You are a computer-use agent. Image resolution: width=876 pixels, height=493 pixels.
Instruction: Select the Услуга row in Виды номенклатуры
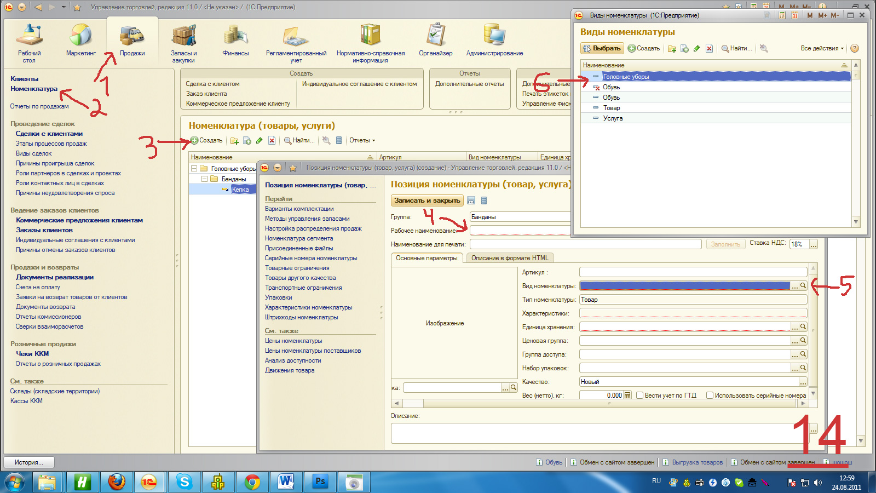[x=716, y=118]
